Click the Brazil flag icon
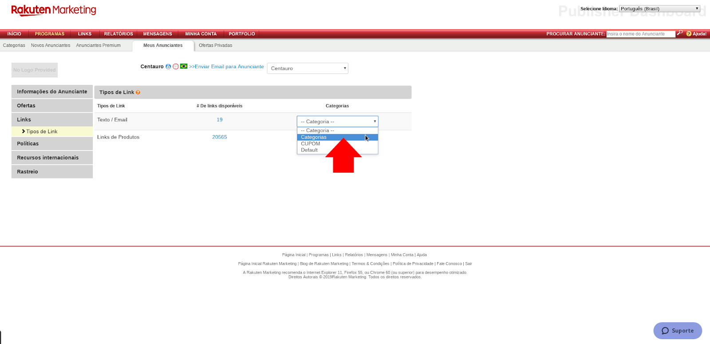The image size is (710, 344). 184,66
